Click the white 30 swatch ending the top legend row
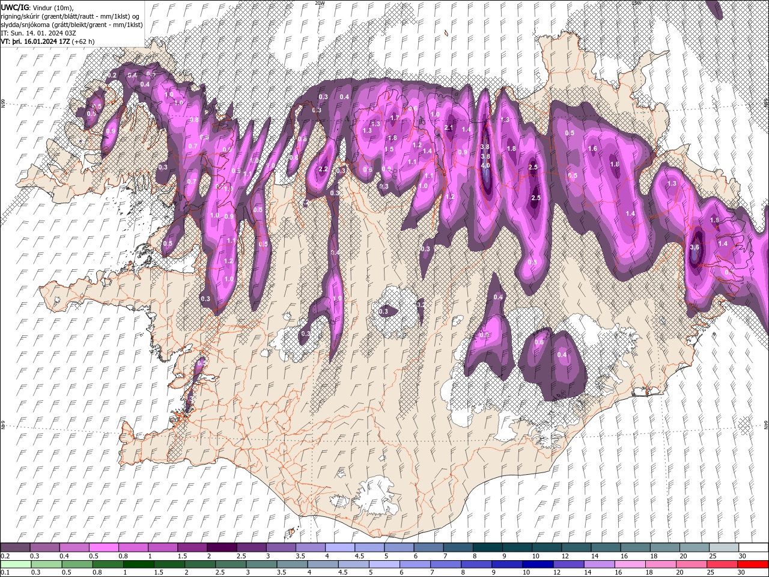This screenshot has height=577, width=769. [753, 548]
